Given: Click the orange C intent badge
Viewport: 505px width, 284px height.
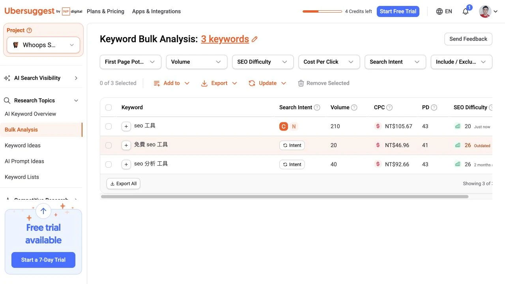Looking at the screenshot, I should (283, 126).
